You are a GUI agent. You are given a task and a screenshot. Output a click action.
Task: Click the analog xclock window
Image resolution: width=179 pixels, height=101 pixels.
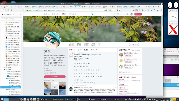click(x=173, y=17)
